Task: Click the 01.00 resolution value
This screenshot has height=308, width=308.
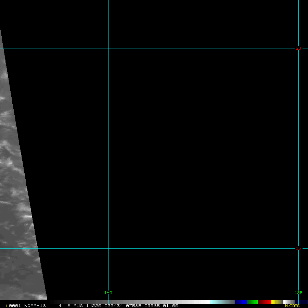Action: tap(170, 306)
